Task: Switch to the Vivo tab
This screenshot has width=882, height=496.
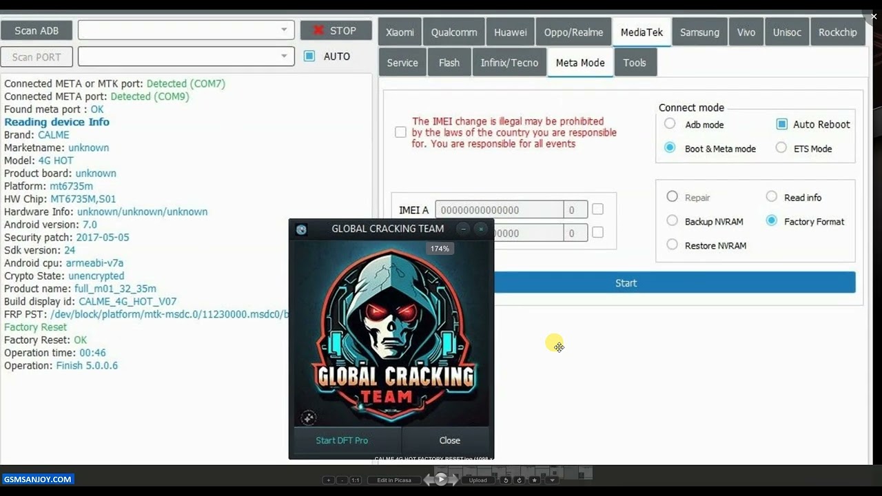Action: [x=746, y=32]
